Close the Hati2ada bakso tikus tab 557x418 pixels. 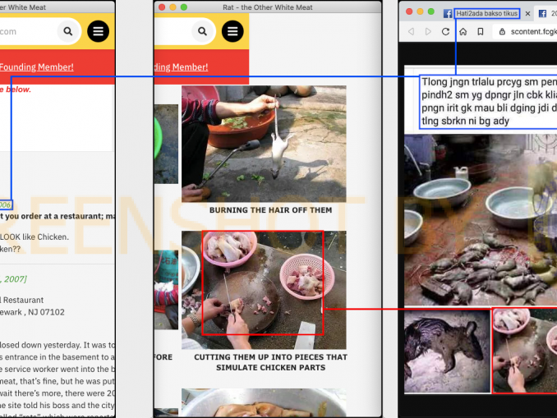(x=528, y=13)
